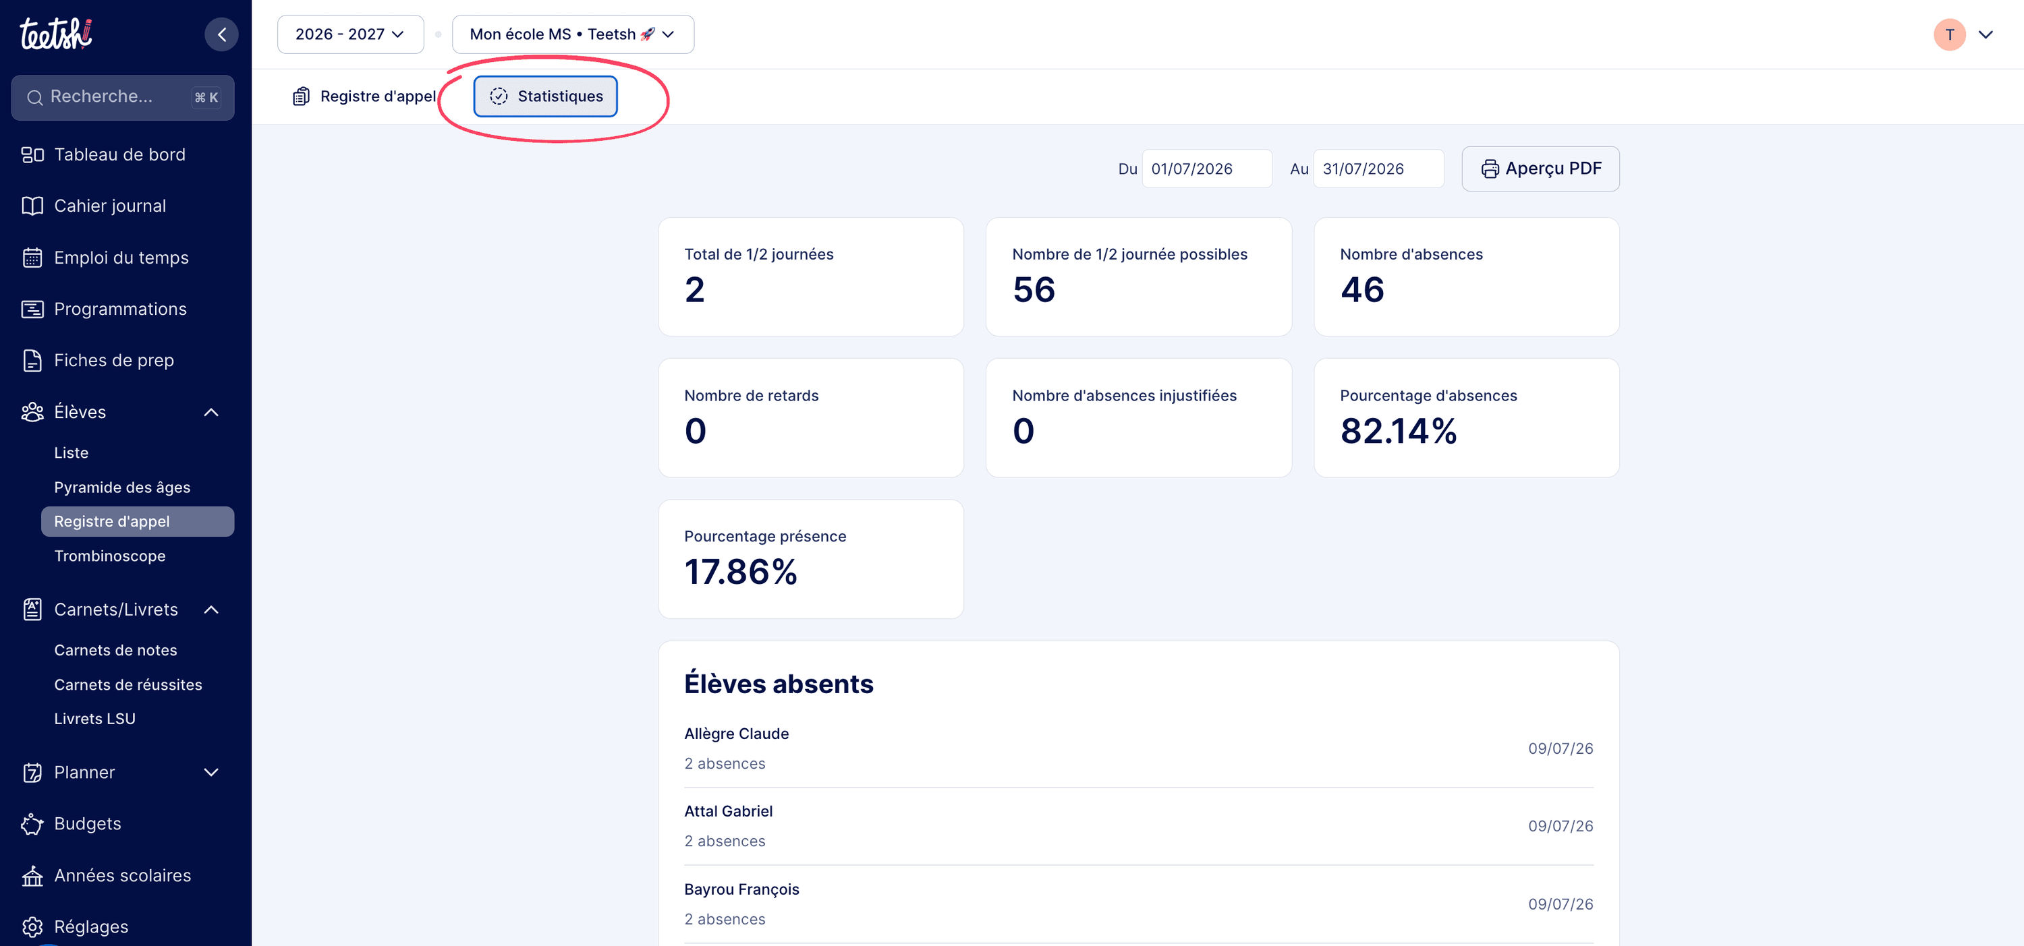
Task: Click the Réglages gear icon
Action: click(32, 926)
